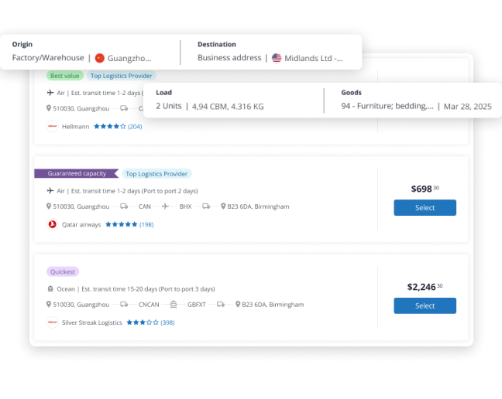This screenshot has height=399, width=502.
Task: Open Qatar airways (198) reviews
Action: click(146, 224)
